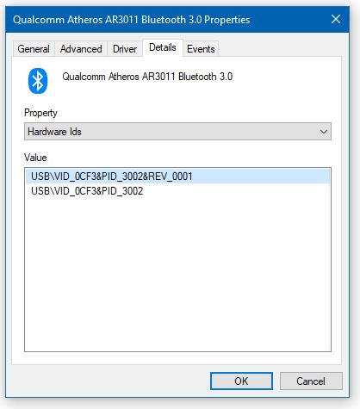Click the dialog title text in the title bar
Viewport: 360px width, 409px height.
132,20
